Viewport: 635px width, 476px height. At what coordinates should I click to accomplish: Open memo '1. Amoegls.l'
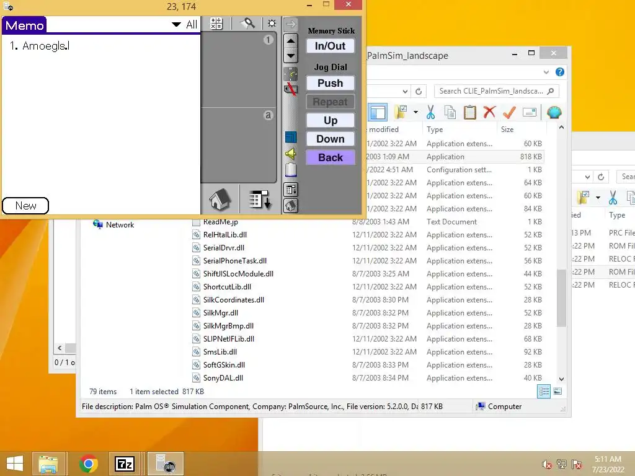click(39, 46)
